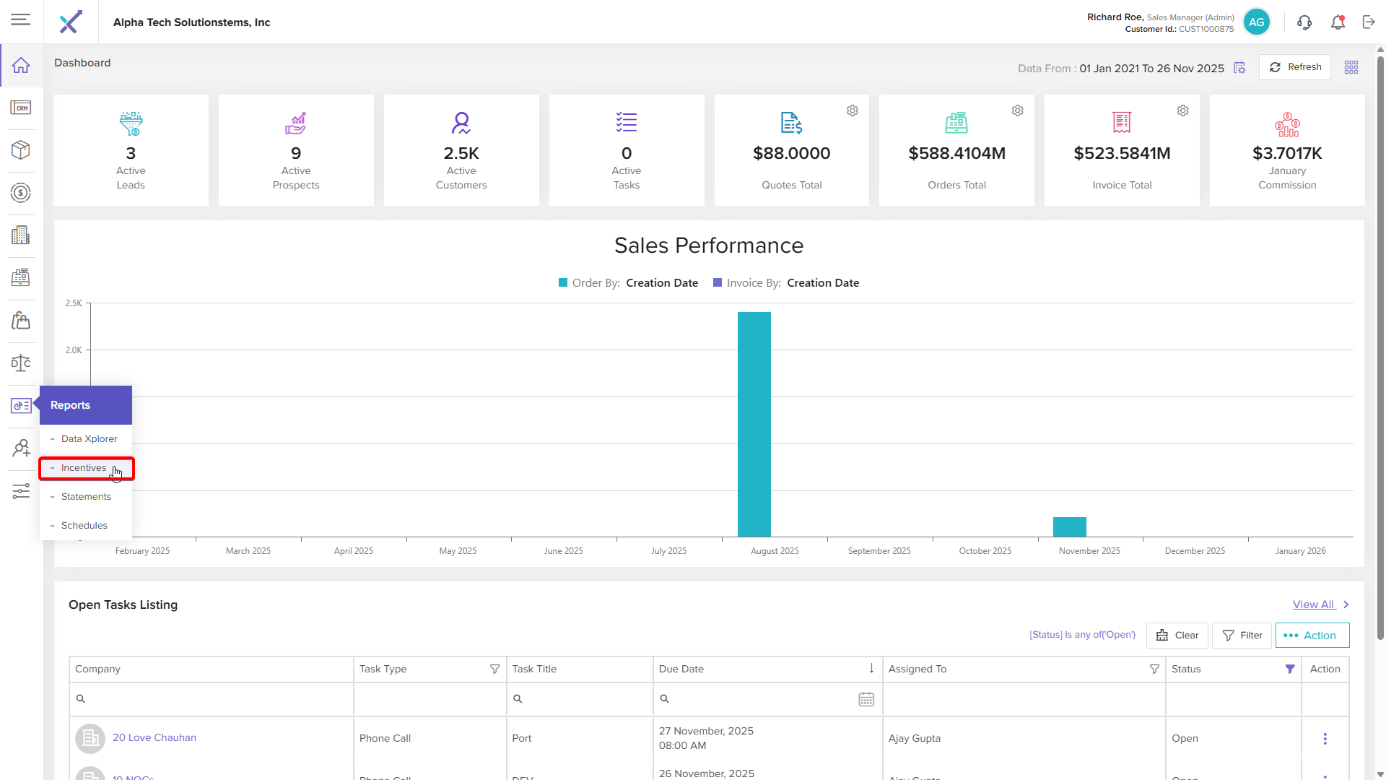Open Quotes Total settings gear
Image resolution: width=1386 pixels, height=780 pixels.
[x=853, y=110]
